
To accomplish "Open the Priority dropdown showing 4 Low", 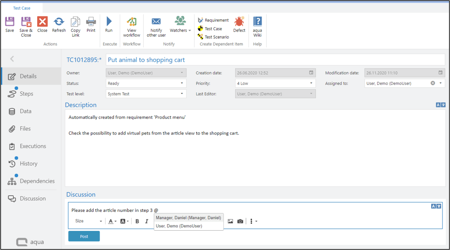I will point(310,83).
